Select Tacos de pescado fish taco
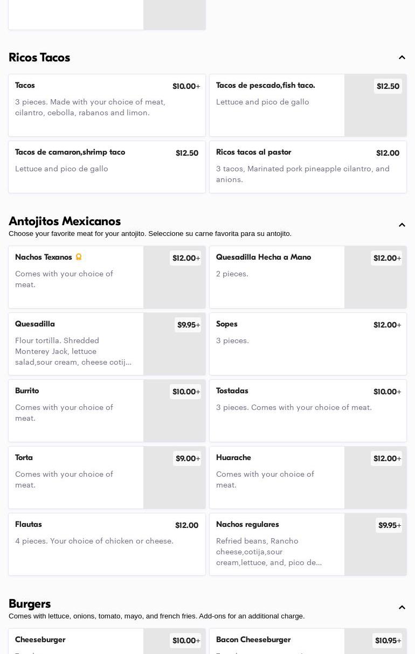Image resolution: width=415 pixels, height=654 pixels. [277, 105]
